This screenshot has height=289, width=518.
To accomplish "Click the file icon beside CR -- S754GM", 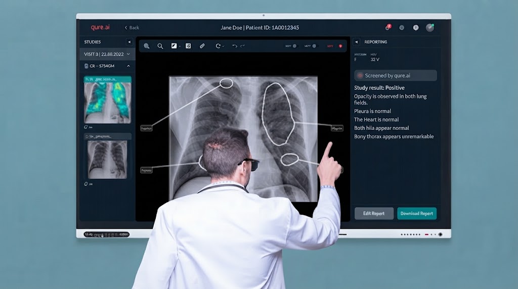I will coord(86,66).
